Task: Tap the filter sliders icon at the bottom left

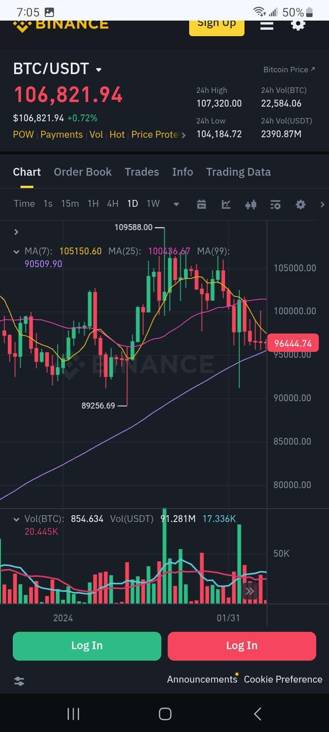Action: coord(19,681)
